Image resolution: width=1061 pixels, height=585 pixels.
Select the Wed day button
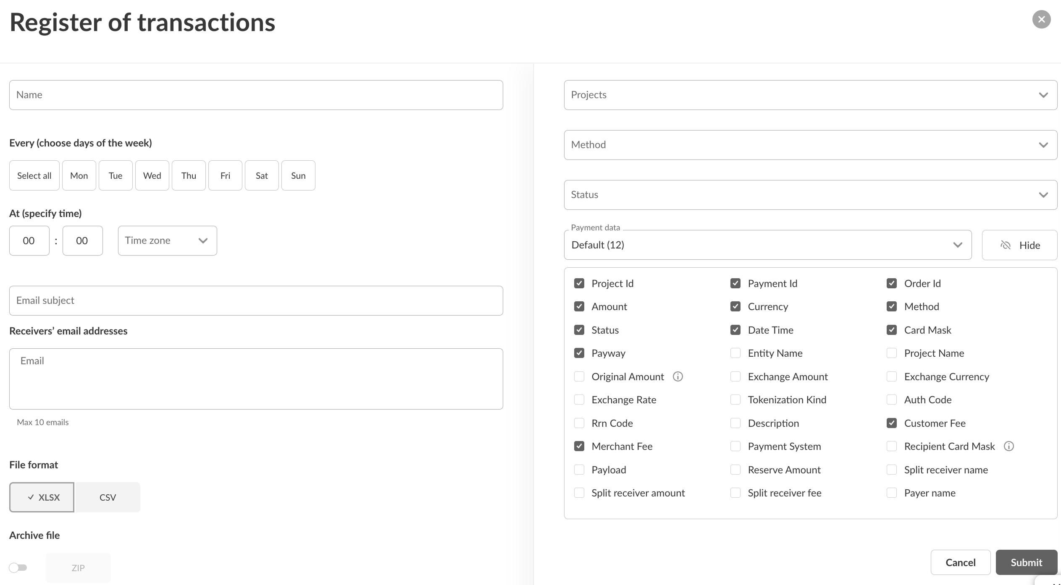pyautogui.click(x=152, y=175)
